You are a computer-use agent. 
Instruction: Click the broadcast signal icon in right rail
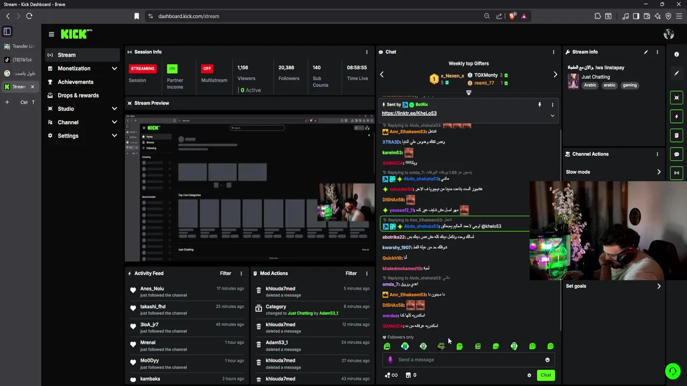click(676, 173)
